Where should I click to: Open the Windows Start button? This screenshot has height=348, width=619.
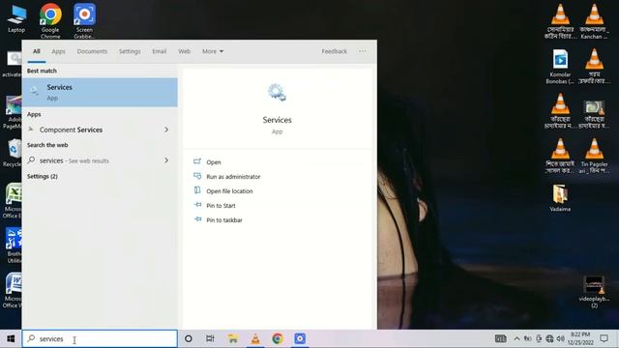[x=11, y=338]
